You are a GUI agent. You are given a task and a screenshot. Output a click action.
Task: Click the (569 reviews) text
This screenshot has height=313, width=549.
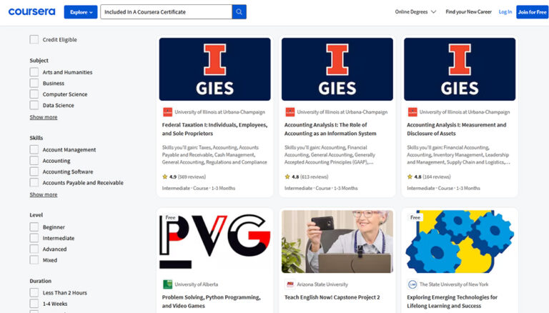click(192, 177)
